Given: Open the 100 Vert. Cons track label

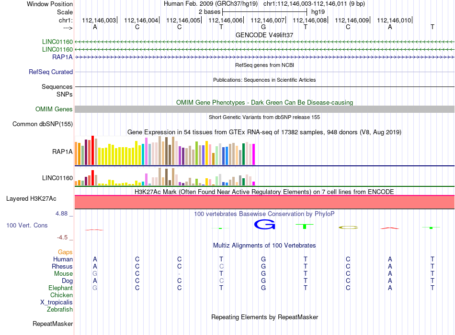Looking at the screenshot, I should click(x=27, y=225).
